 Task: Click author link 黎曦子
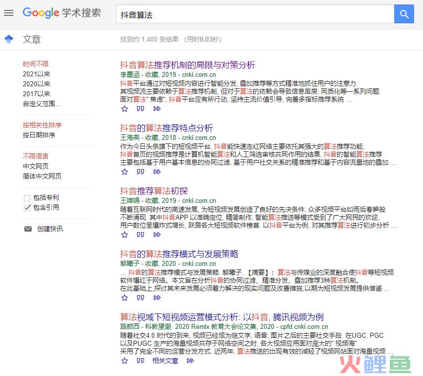(x=130, y=263)
